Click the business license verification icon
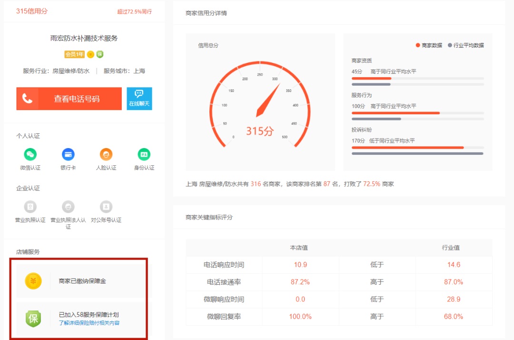Image resolution: width=514 pixels, height=340 pixels. click(30, 207)
